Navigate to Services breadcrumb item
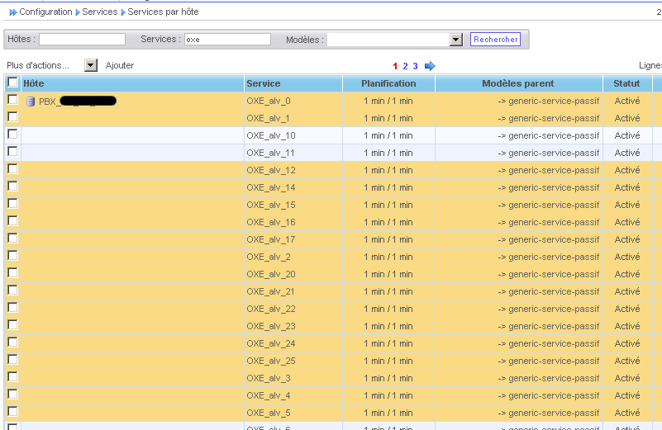The height and width of the screenshot is (430, 662). coord(99,12)
